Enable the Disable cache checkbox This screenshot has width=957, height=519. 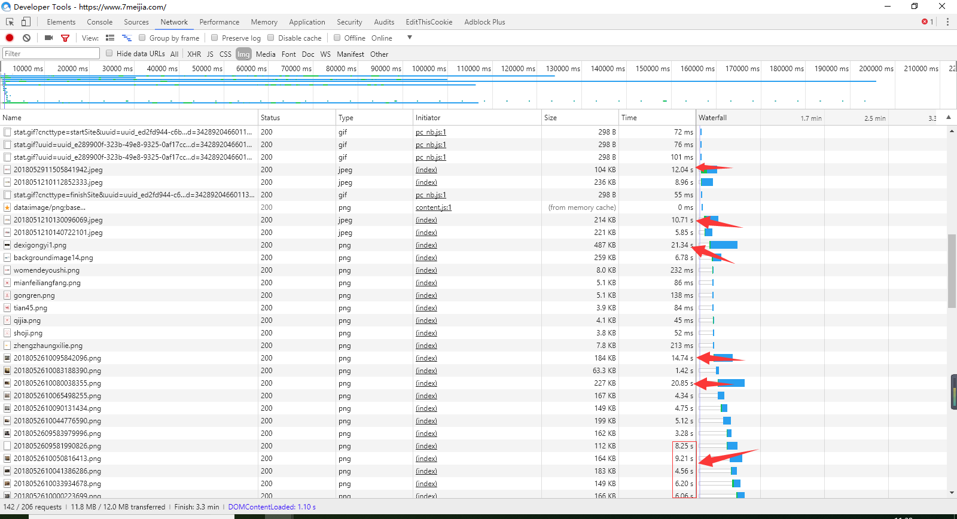click(x=271, y=38)
